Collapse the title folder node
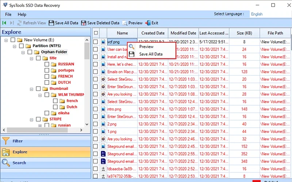This screenshot has width=292, height=182. [31, 59]
